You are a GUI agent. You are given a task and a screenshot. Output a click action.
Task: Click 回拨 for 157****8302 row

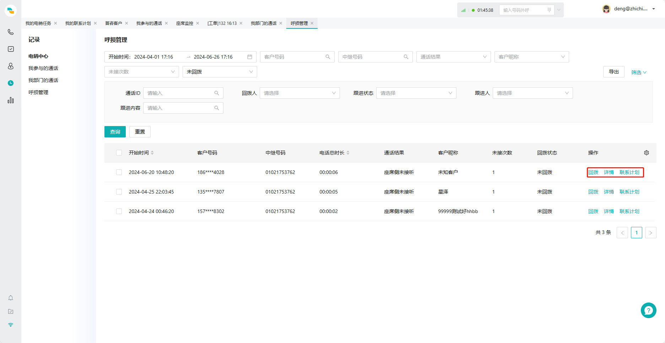pyautogui.click(x=593, y=211)
